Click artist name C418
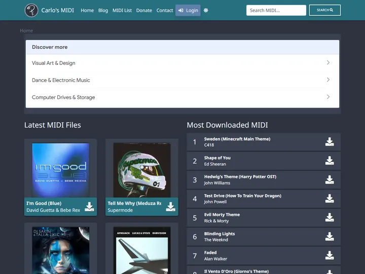The image size is (365, 274). click(209, 145)
